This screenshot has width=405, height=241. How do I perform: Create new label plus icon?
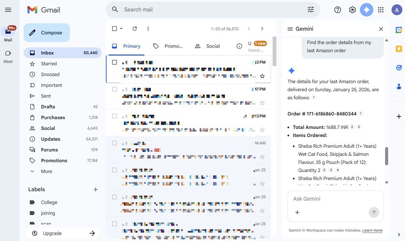coord(96,190)
